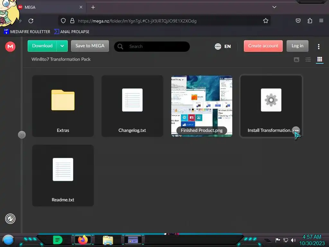The height and width of the screenshot is (247, 329).
Task: Click Save to MEGA button
Action: (x=90, y=46)
